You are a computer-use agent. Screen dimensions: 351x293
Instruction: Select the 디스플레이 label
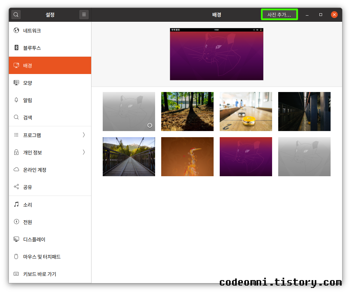click(x=34, y=239)
